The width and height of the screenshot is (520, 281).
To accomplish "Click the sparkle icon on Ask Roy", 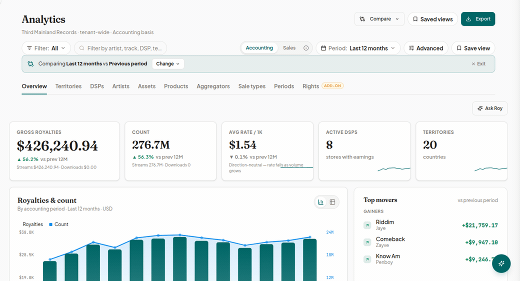I will (x=480, y=108).
